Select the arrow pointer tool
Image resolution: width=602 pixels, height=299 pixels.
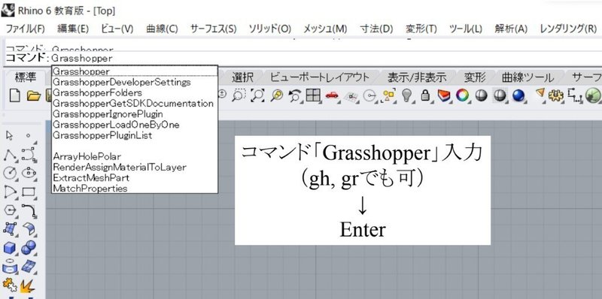(x=10, y=135)
